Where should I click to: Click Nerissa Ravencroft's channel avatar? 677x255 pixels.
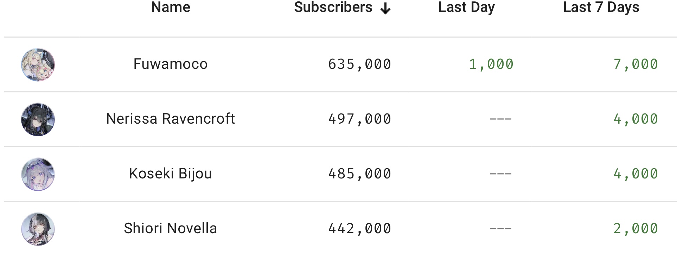click(x=38, y=120)
